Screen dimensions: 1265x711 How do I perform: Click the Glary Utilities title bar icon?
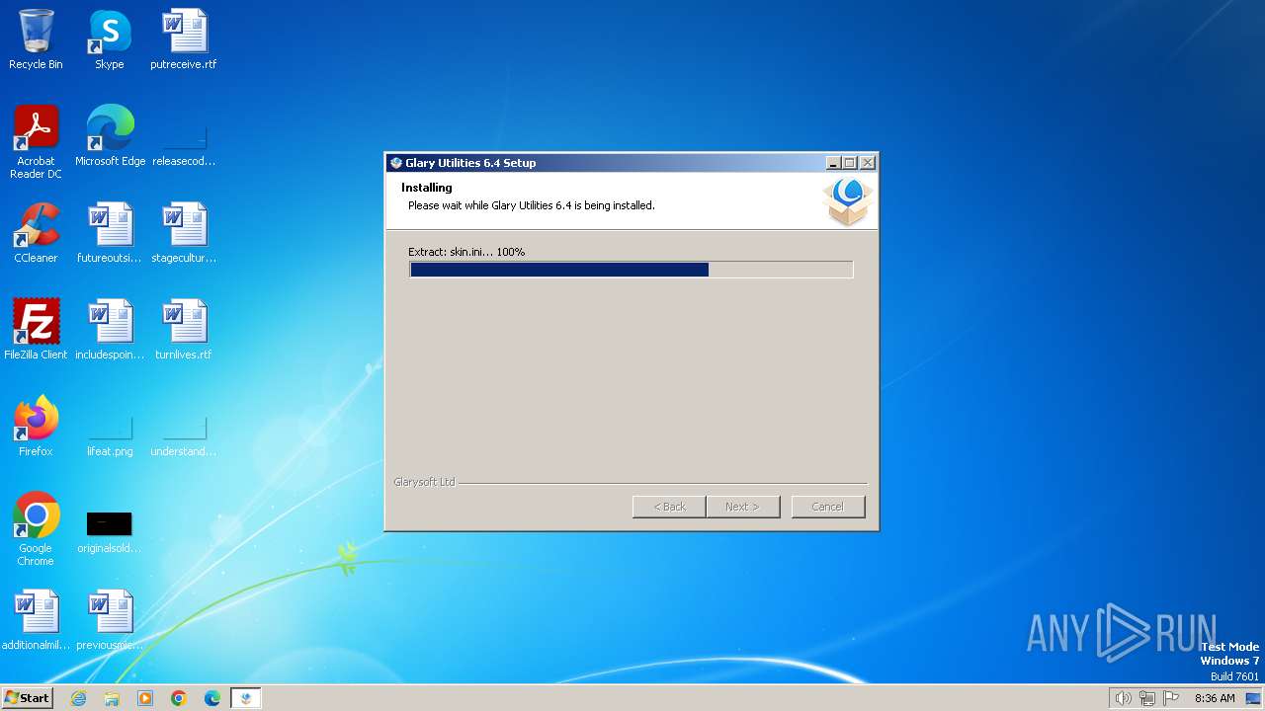pos(396,163)
